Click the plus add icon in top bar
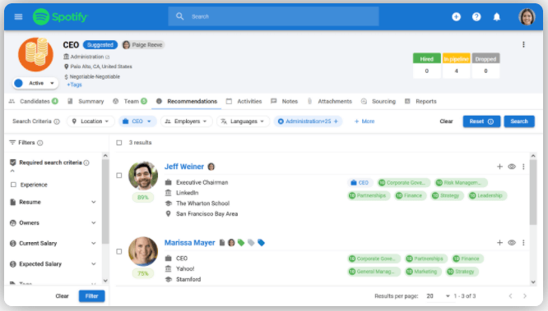Viewport: 548px width, 311px height. pyautogui.click(x=456, y=16)
